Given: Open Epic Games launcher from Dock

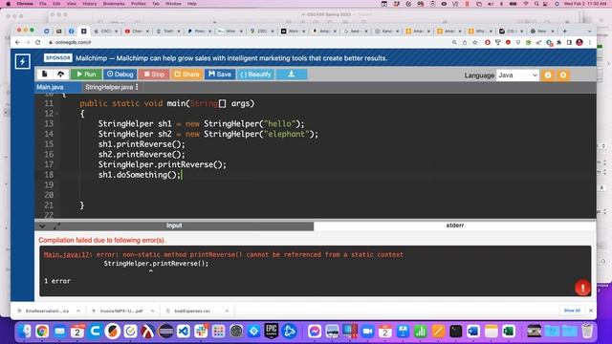Looking at the screenshot, I should [272, 332].
